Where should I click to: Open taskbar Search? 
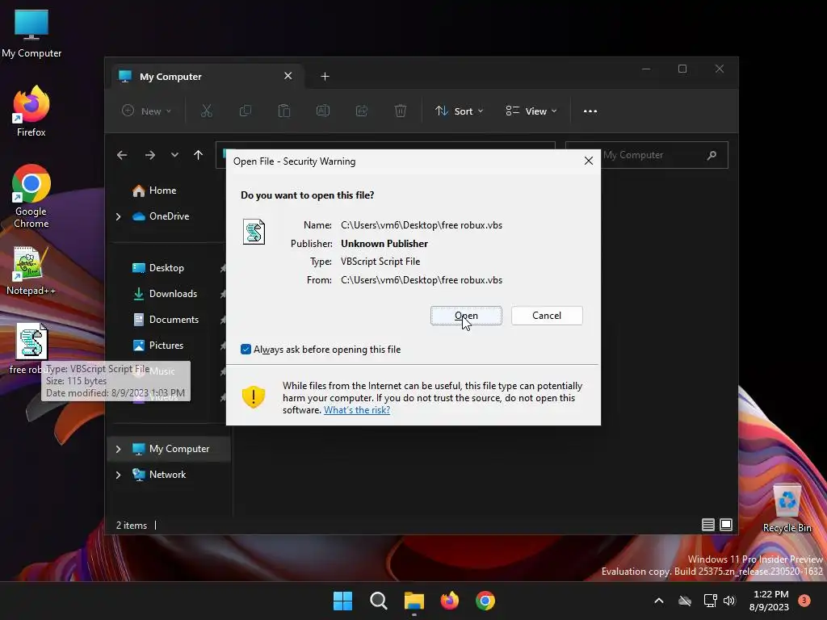378,601
